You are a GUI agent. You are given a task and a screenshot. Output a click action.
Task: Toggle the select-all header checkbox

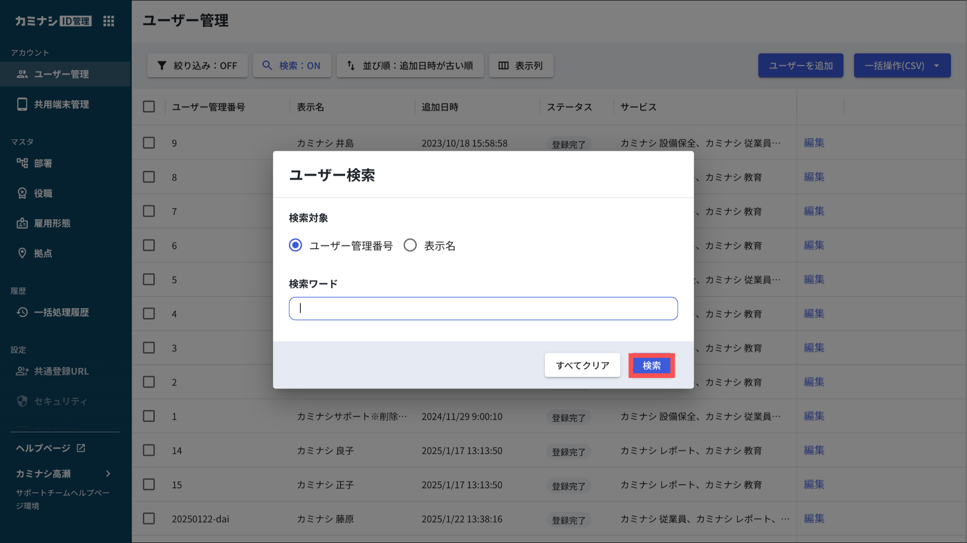click(x=149, y=107)
